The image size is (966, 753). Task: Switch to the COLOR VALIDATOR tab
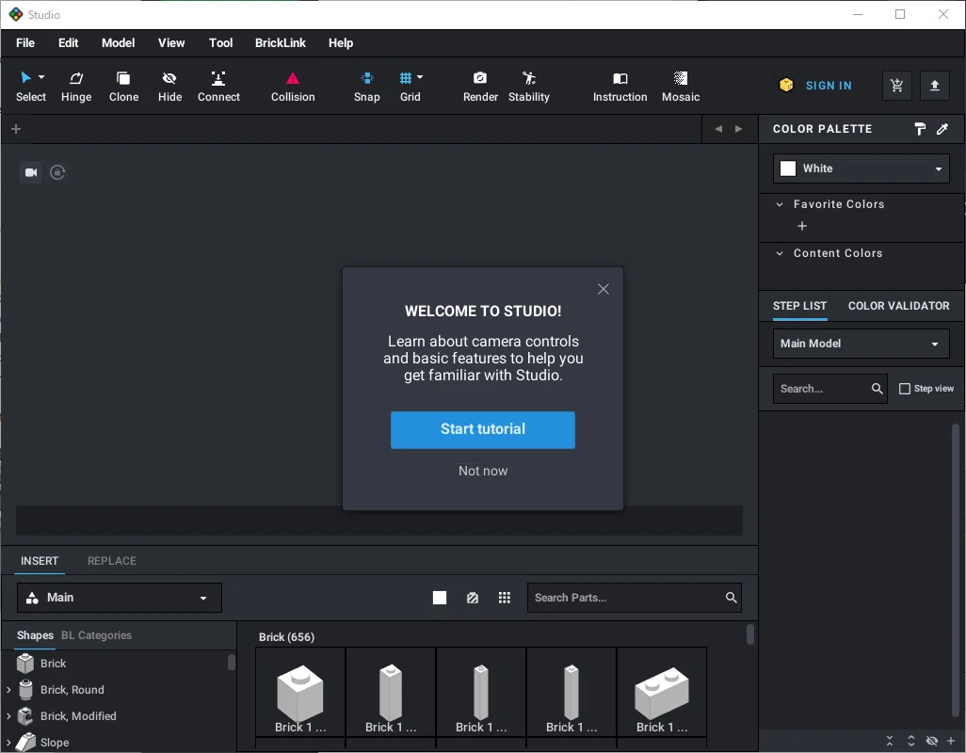pos(898,306)
